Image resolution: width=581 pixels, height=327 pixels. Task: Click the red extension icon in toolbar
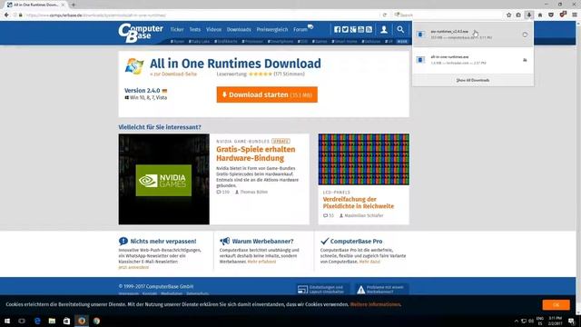[563, 15]
